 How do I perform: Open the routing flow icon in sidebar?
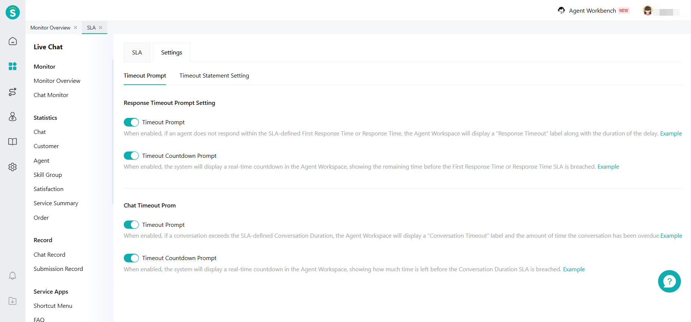pos(13,92)
